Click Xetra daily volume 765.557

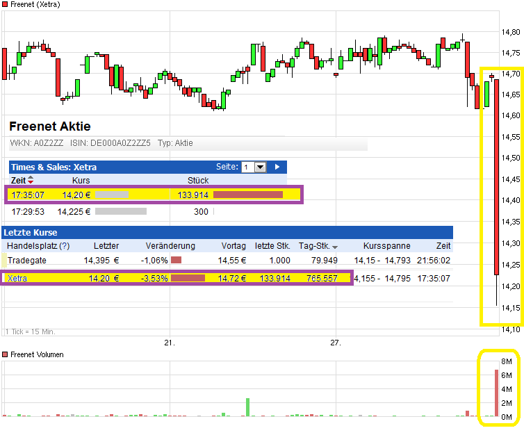point(322,279)
